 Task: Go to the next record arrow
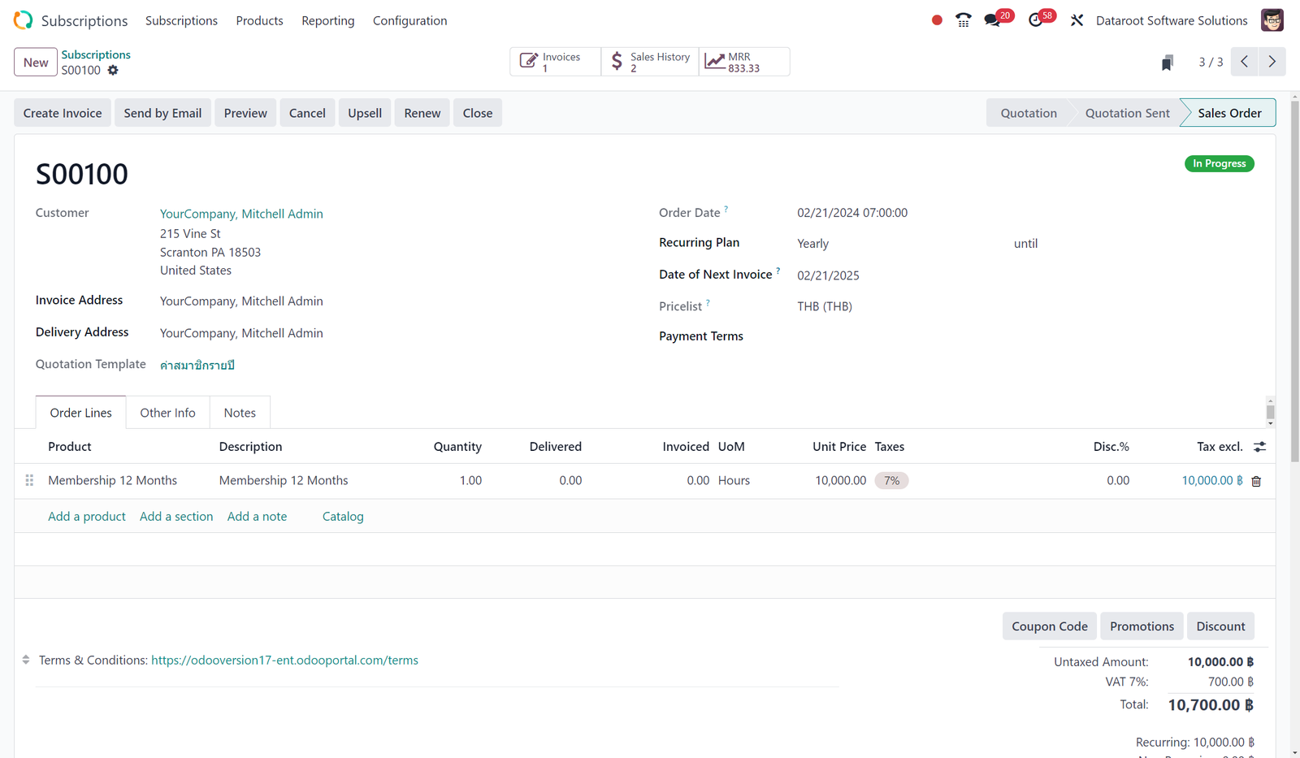pos(1272,62)
